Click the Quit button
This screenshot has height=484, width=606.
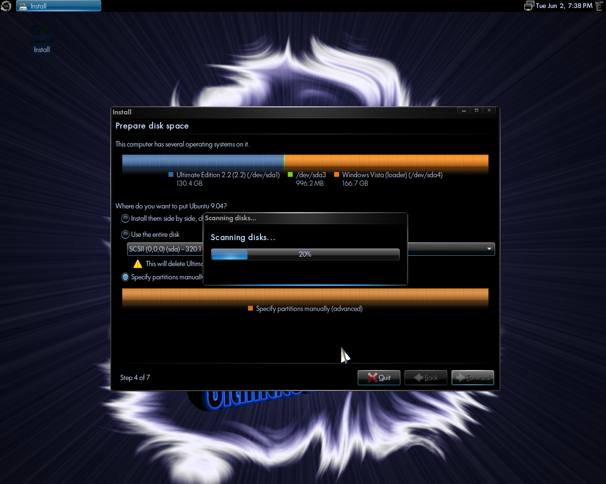click(379, 378)
